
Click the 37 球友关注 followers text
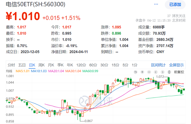point(176,16)
